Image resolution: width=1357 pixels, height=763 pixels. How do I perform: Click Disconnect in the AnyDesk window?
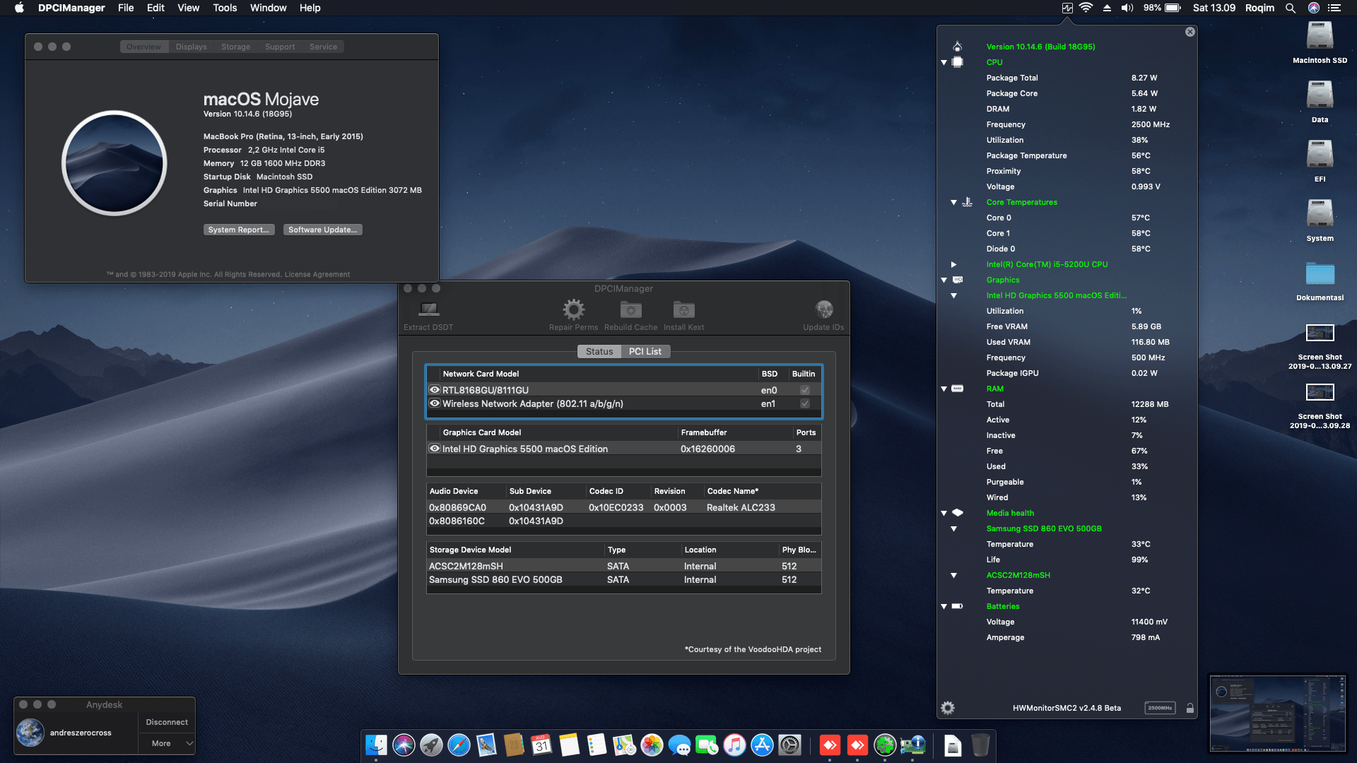point(167,722)
